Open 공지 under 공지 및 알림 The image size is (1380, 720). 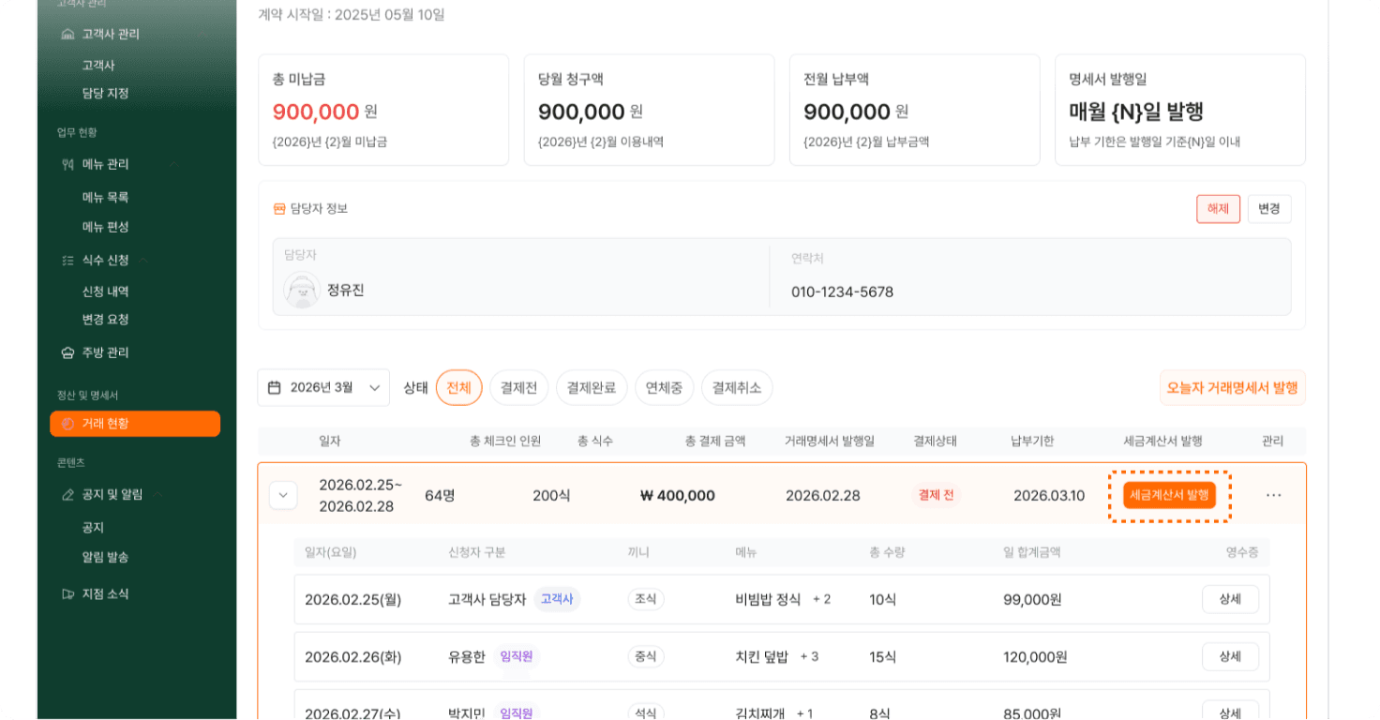93,528
